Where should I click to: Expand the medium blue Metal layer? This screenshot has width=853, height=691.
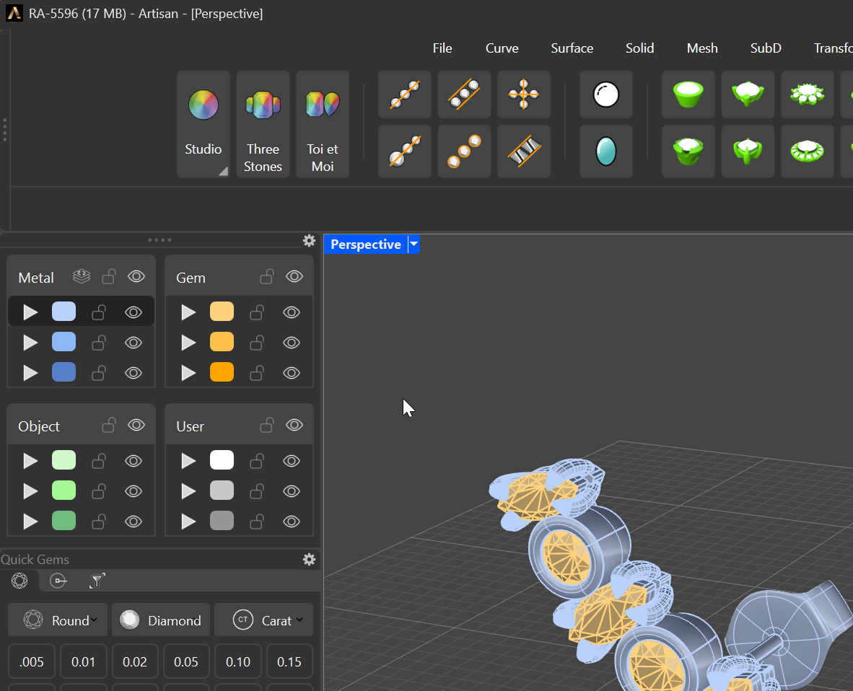[x=30, y=343]
